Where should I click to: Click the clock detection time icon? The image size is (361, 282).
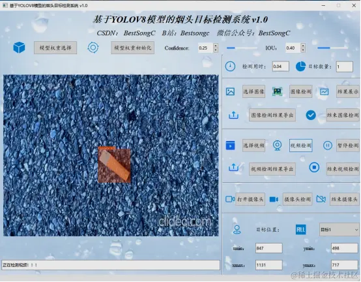coord(230,67)
